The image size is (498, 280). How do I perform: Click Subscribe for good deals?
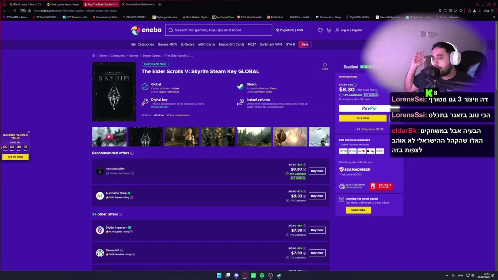pyautogui.click(x=358, y=210)
